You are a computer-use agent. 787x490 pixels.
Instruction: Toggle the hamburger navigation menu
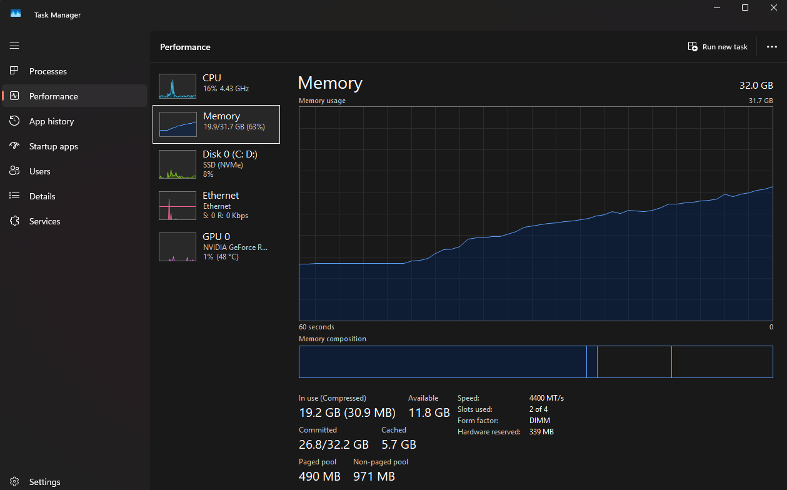pos(14,46)
